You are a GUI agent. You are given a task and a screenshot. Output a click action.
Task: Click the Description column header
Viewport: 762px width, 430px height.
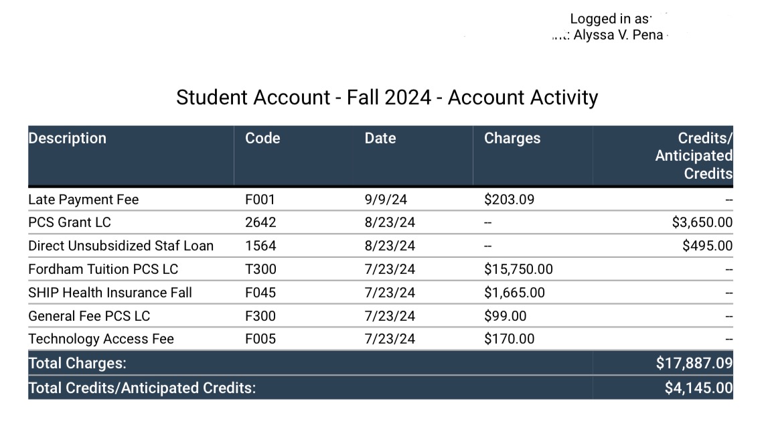(68, 139)
